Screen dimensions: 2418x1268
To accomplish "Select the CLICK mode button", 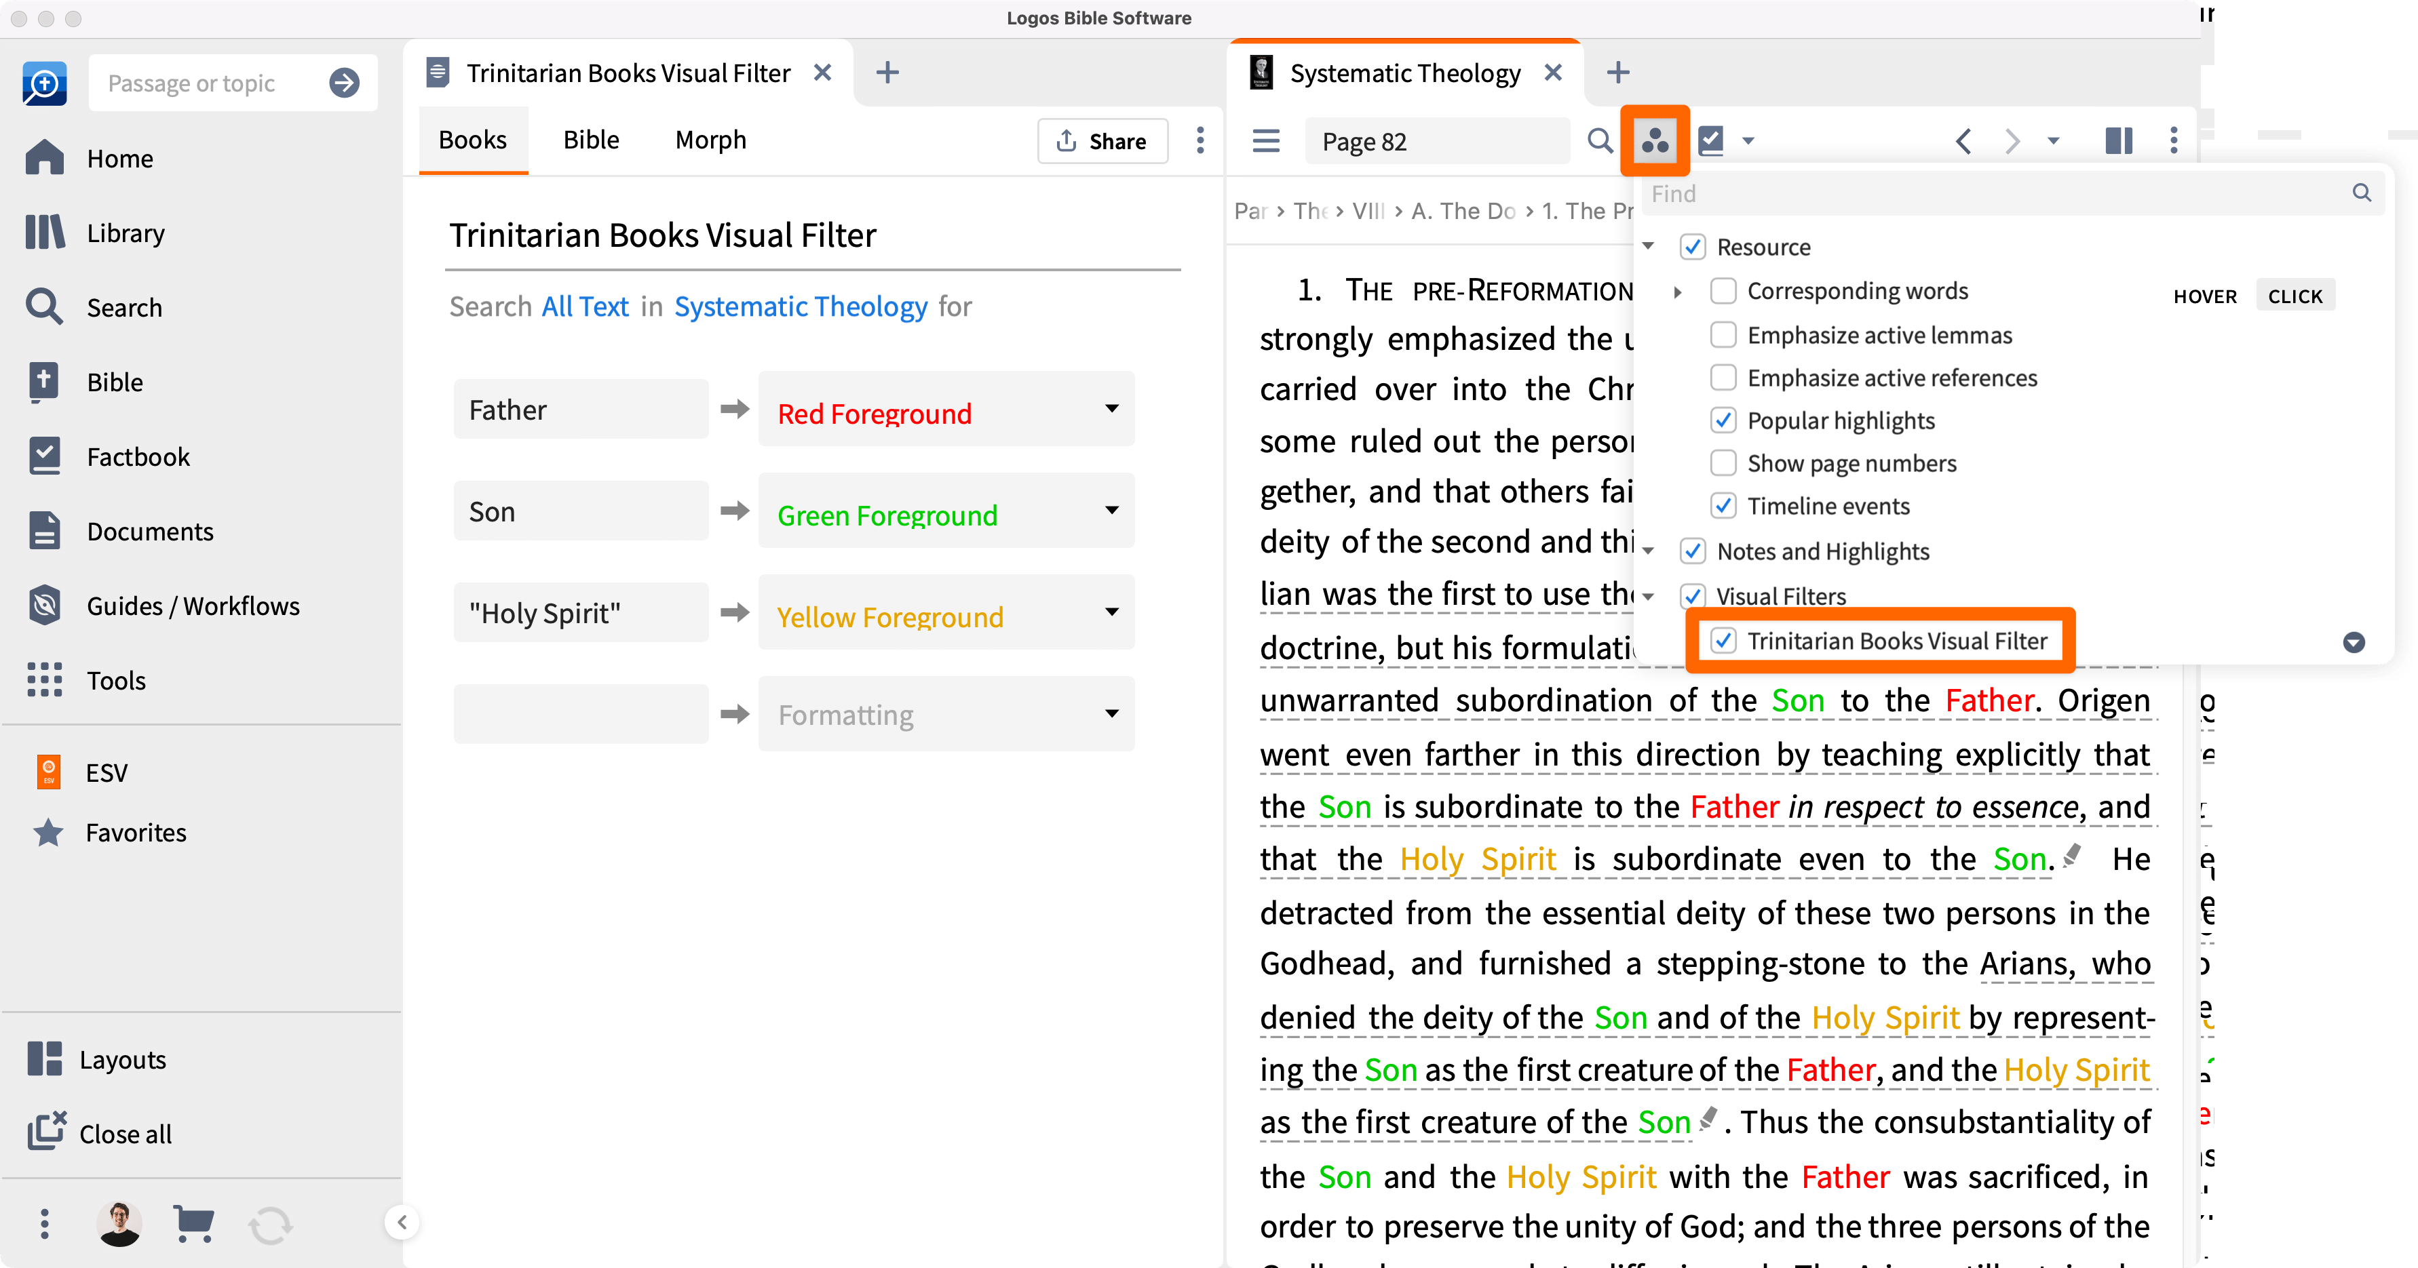I will tap(2294, 296).
